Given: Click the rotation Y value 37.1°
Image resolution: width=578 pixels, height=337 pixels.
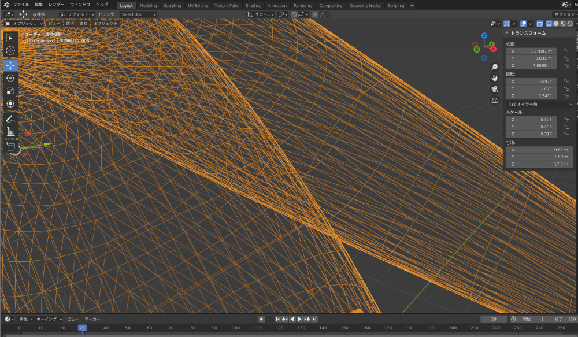Looking at the screenshot, I should click(532, 88).
